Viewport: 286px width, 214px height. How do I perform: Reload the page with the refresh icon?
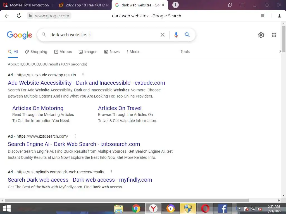19,16
